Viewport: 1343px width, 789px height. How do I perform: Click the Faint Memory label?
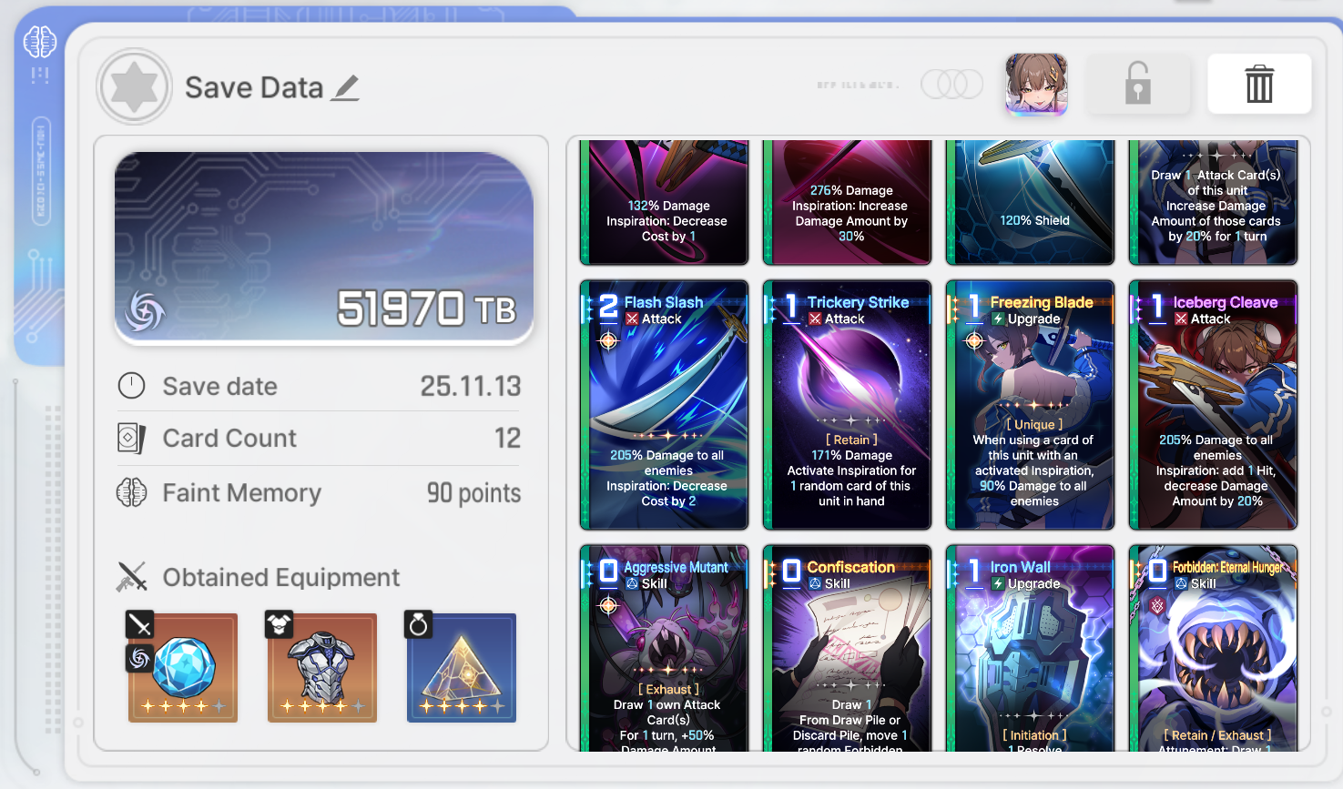click(242, 493)
